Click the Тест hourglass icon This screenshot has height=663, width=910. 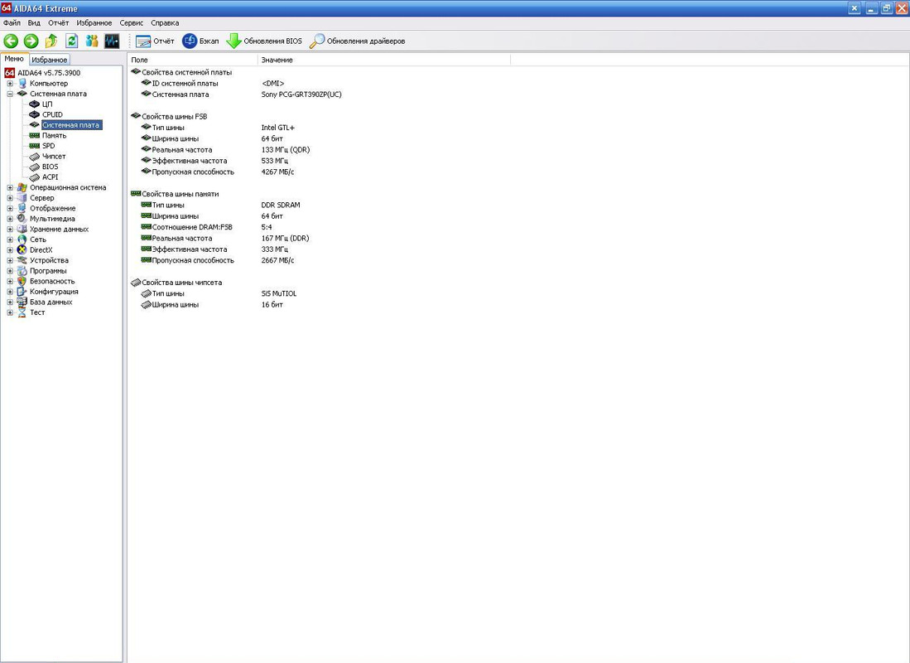tap(22, 312)
